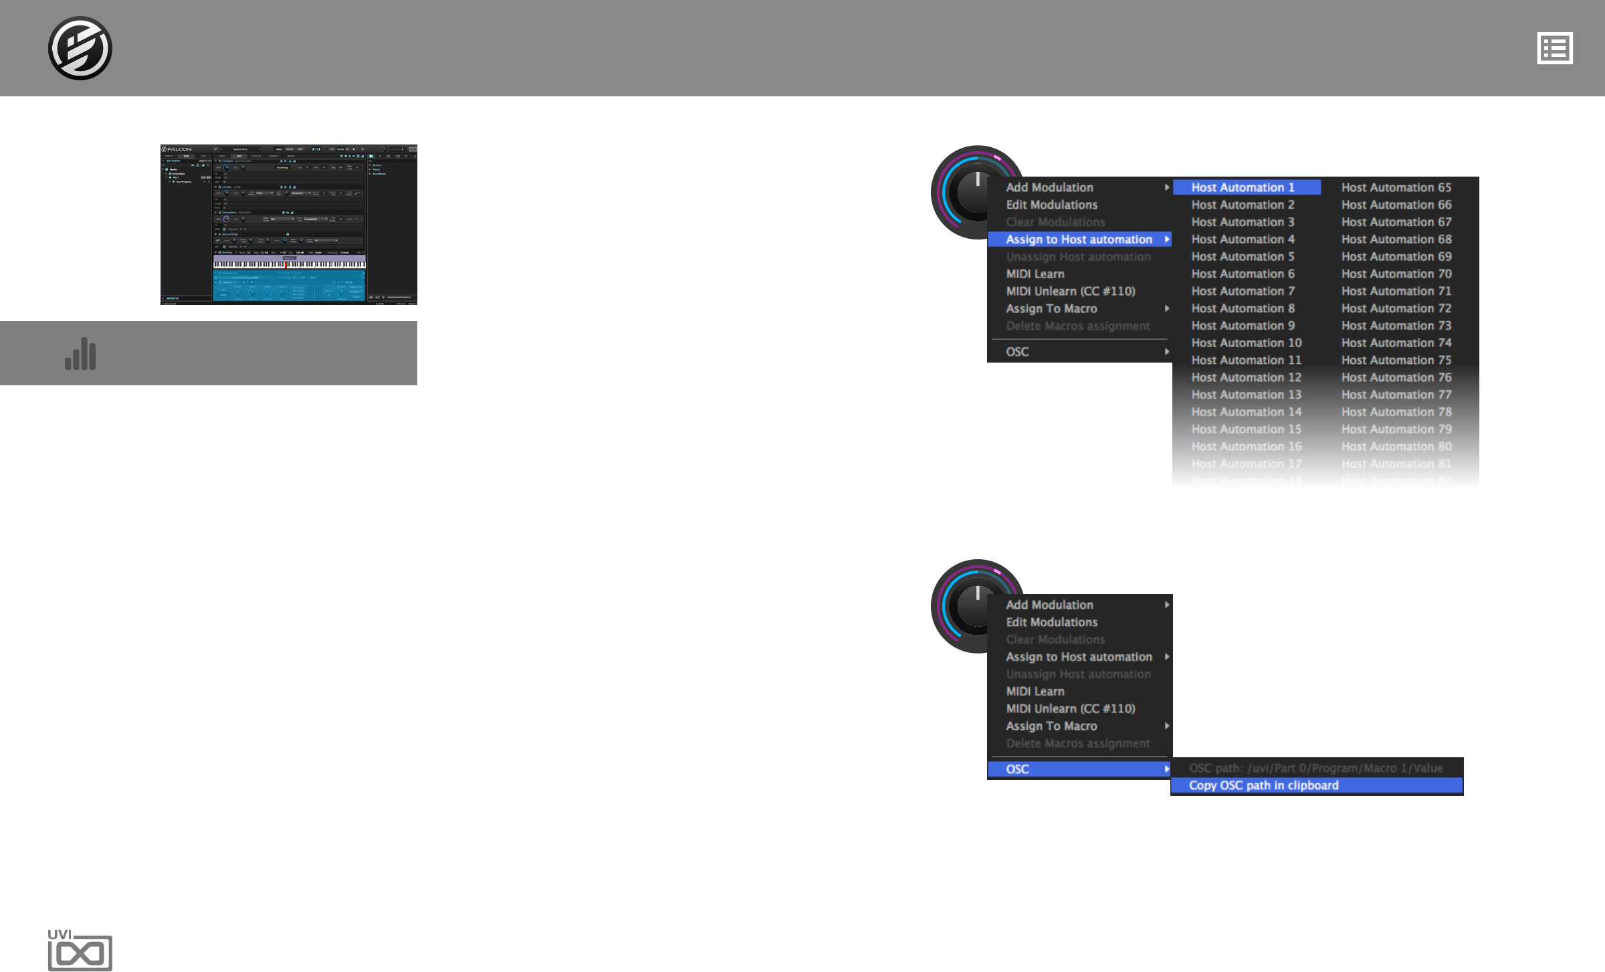Open the Falcon interface screenshot thumbnail

click(288, 224)
